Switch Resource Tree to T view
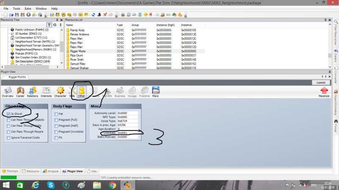Image resolution: width=339 pixels, height=190 pixels. [x=49, y=25]
